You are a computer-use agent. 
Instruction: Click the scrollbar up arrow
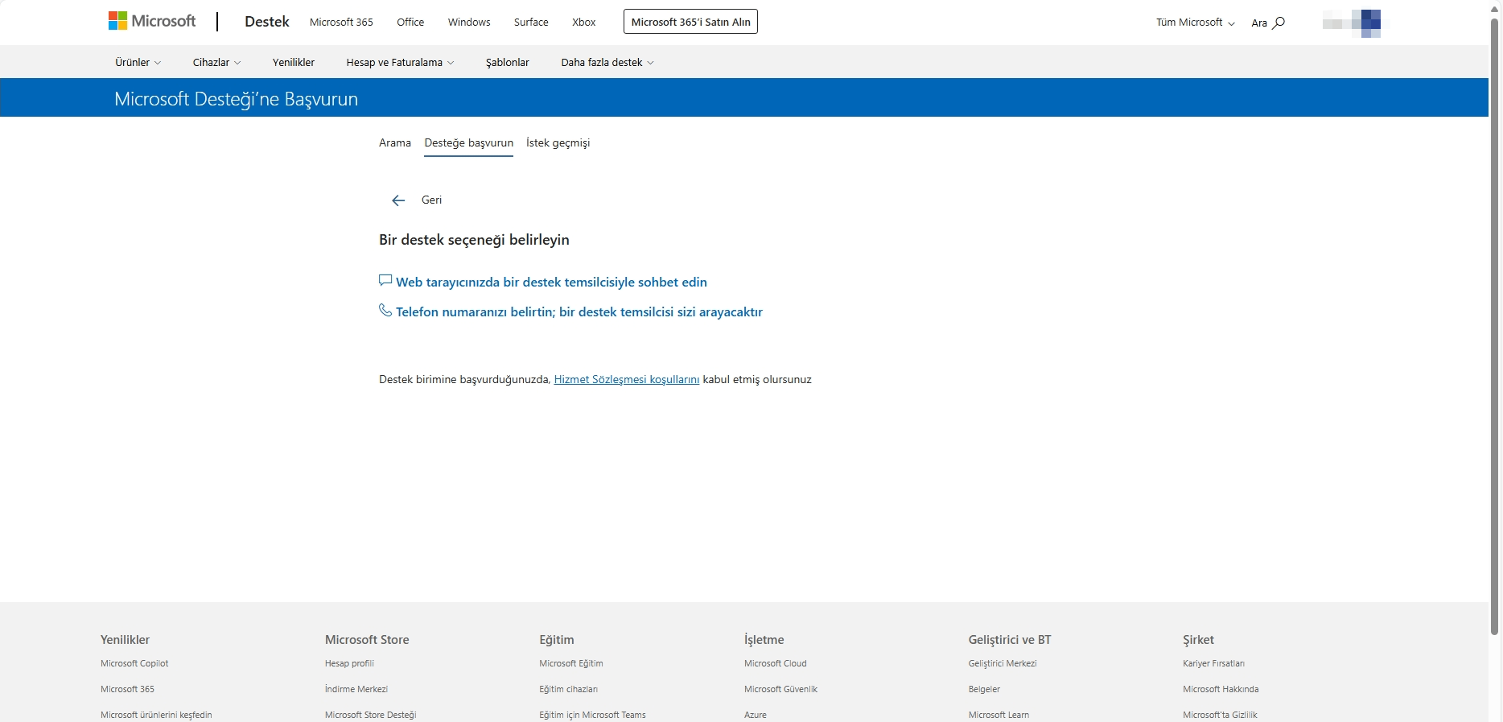(1495, 8)
